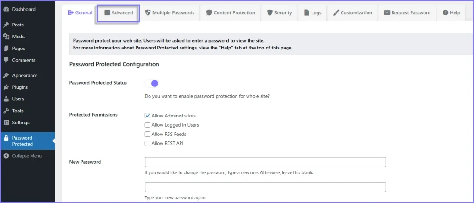Collapse the admin sidebar menu

tap(23, 156)
